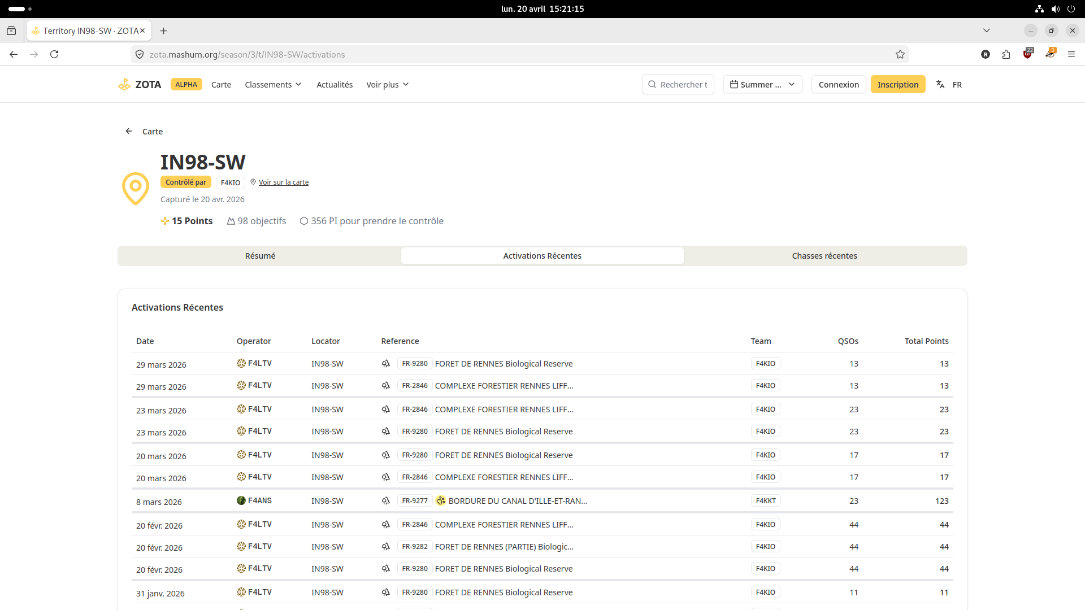Screen dimensions: 1085x610
Task: Follow the Voir sur la carte link
Action: pos(283,182)
